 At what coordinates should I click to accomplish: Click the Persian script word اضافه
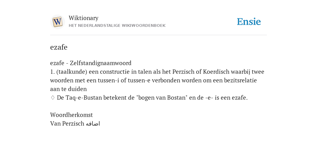(93, 123)
